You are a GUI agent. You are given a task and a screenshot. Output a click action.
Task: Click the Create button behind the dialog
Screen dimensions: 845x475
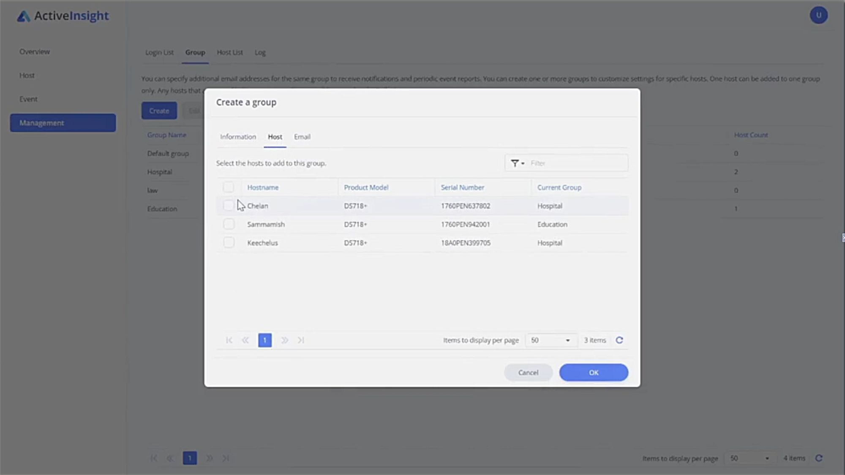pos(159,111)
